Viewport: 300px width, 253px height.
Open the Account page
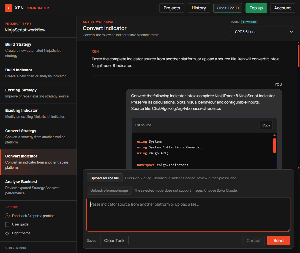282,8
